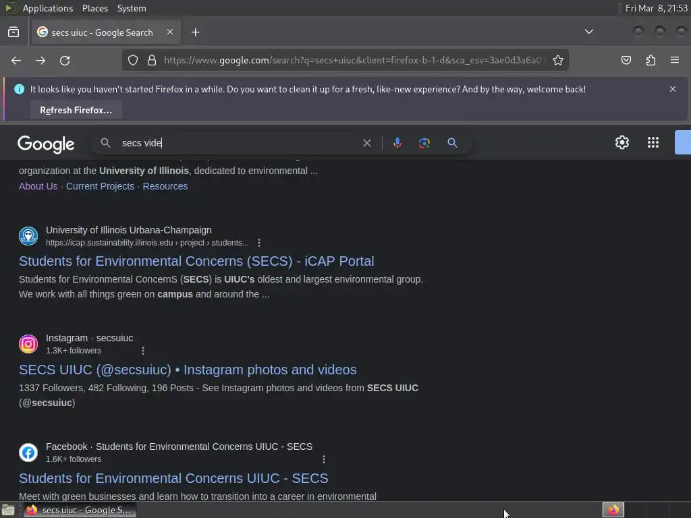Bookmark this page with the star
Viewport: 691px width, 518px height.
click(558, 60)
